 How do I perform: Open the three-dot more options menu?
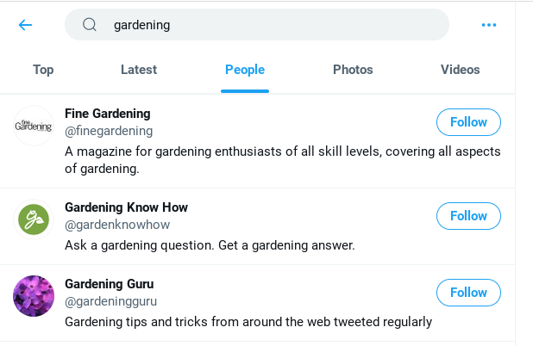(x=489, y=25)
